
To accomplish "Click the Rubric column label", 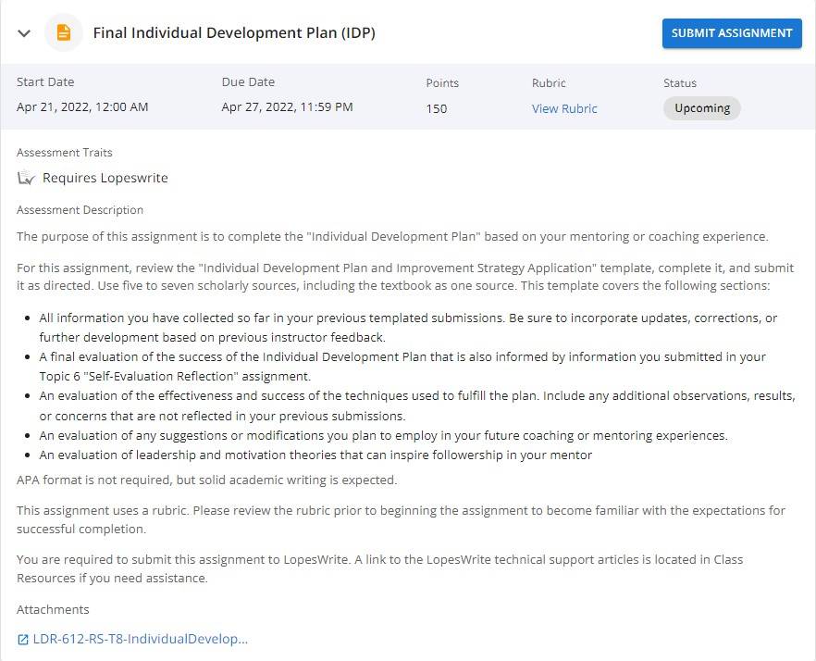I will click(x=549, y=82).
